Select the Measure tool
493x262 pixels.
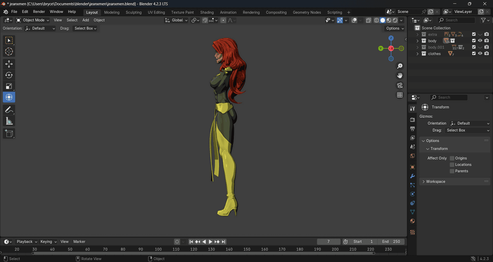tap(9, 121)
